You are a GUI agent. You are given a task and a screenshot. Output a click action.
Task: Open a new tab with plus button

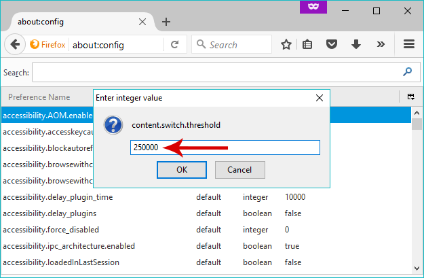pos(166,22)
